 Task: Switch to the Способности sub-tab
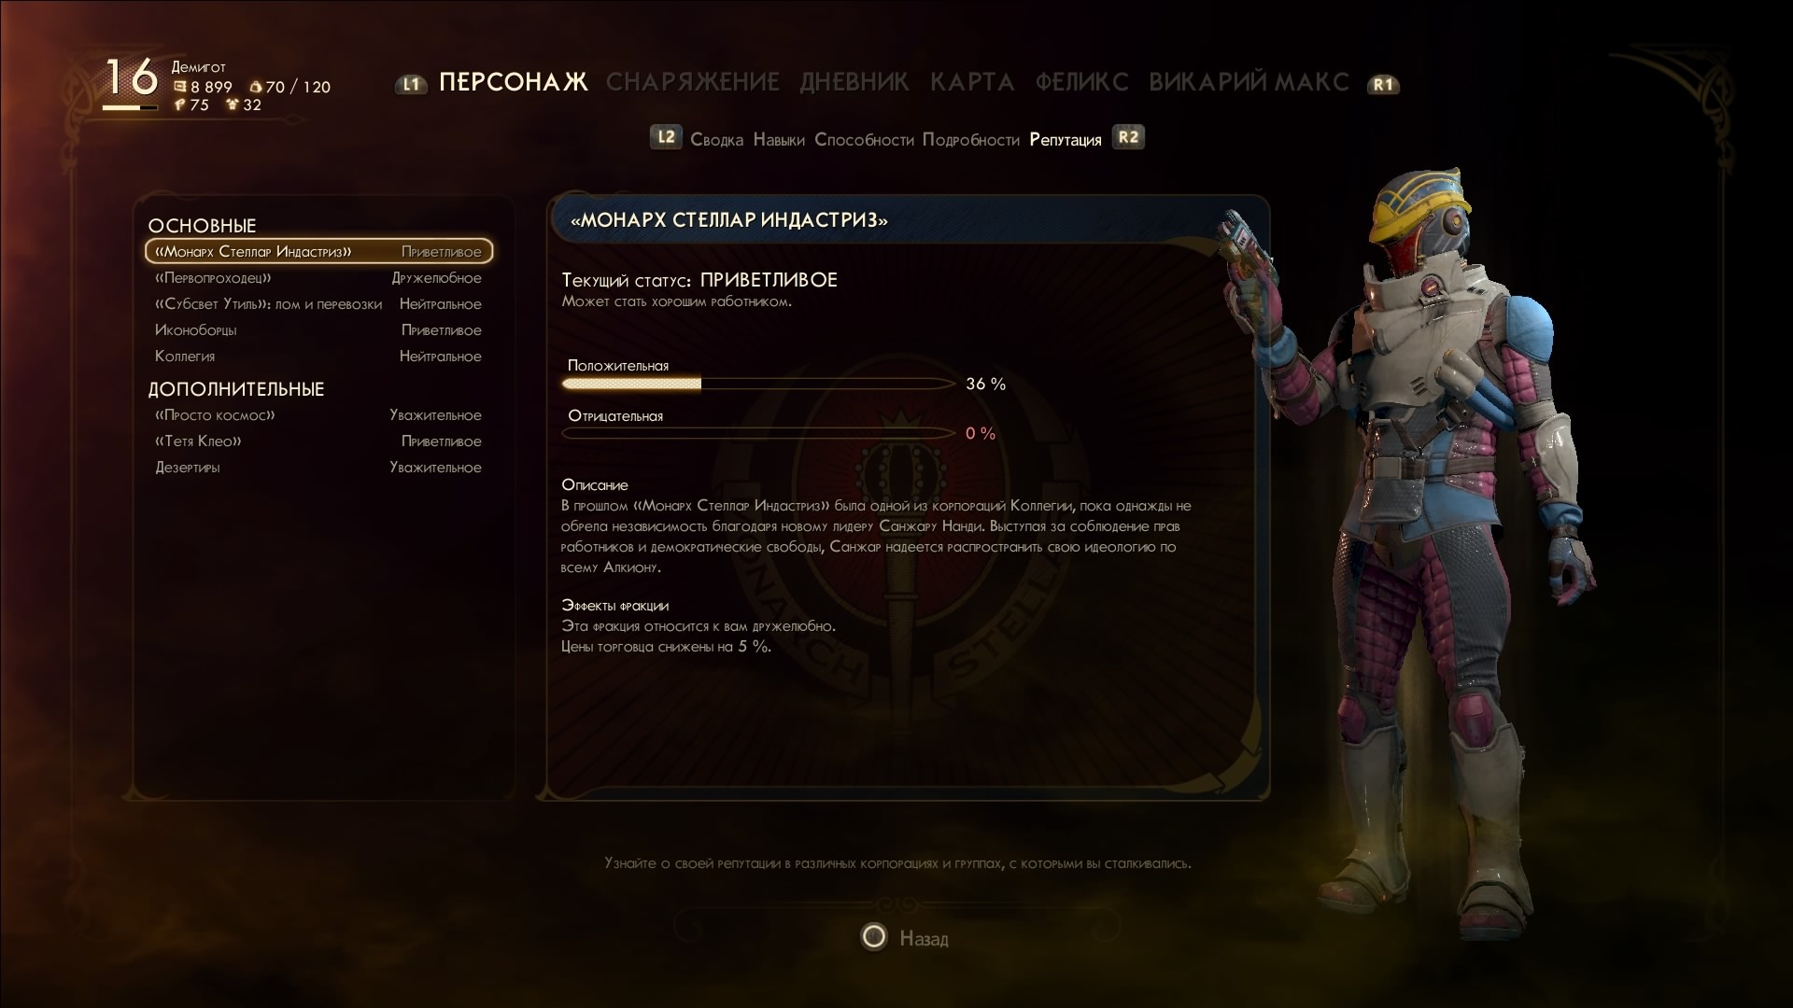click(864, 139)
